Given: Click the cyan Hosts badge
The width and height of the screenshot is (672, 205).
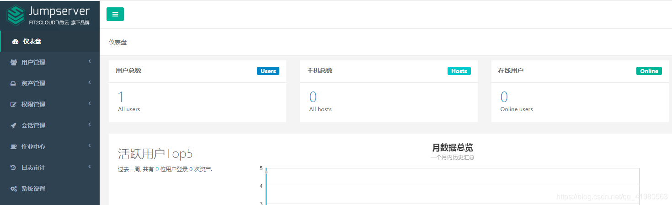Looking at the screenshot, I should click(x=459, y=71).
